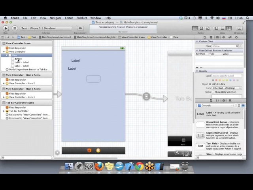This screenshot has width=253, height=190.
Task: Click the modal segue icon on canvas
Action: click(x=146, y=96)
